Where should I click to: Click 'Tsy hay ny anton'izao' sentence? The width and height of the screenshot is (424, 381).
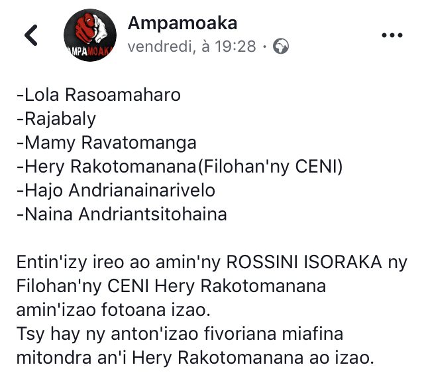pos(107,334)
